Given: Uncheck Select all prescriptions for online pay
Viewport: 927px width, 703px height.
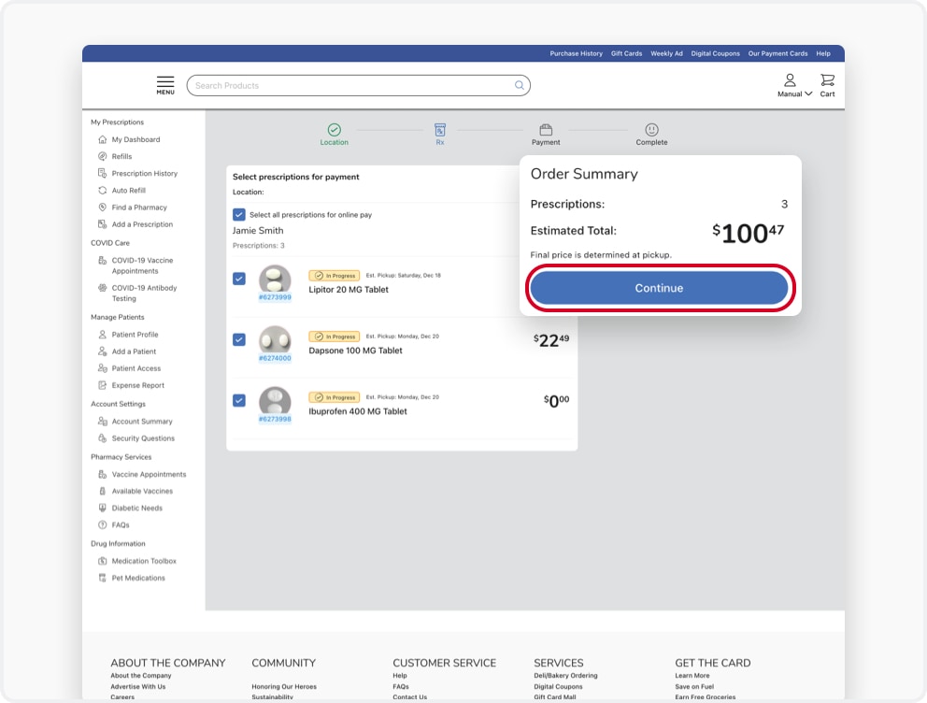Looking at the screenshot, I should click(x=239, y=215).
